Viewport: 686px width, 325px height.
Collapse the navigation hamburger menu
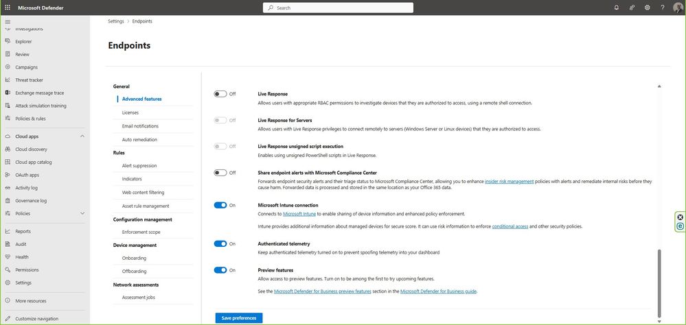(x=8, y=21)
